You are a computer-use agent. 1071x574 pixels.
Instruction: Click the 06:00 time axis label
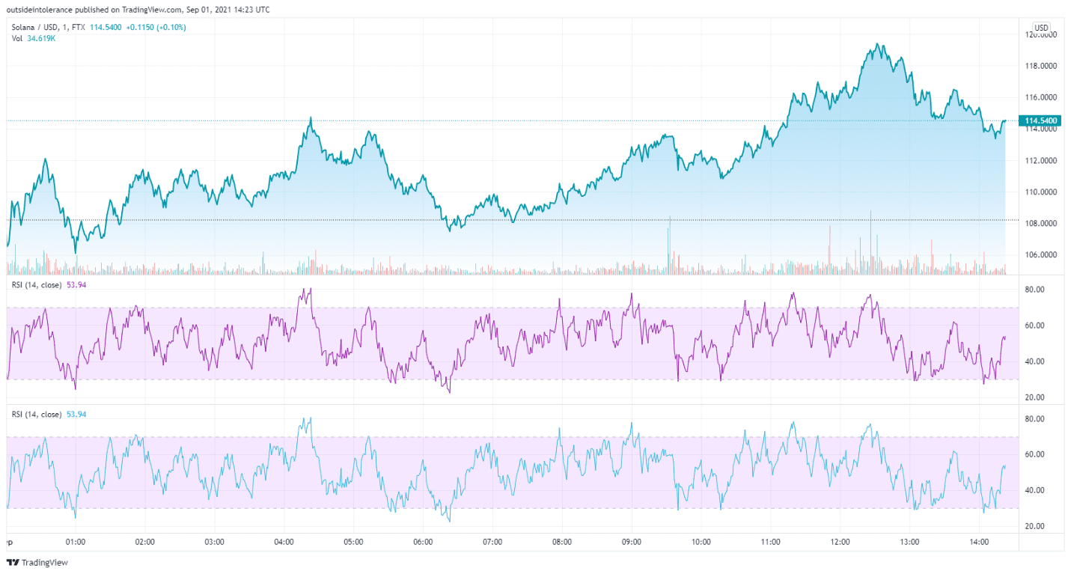click(x=424, y=542)
